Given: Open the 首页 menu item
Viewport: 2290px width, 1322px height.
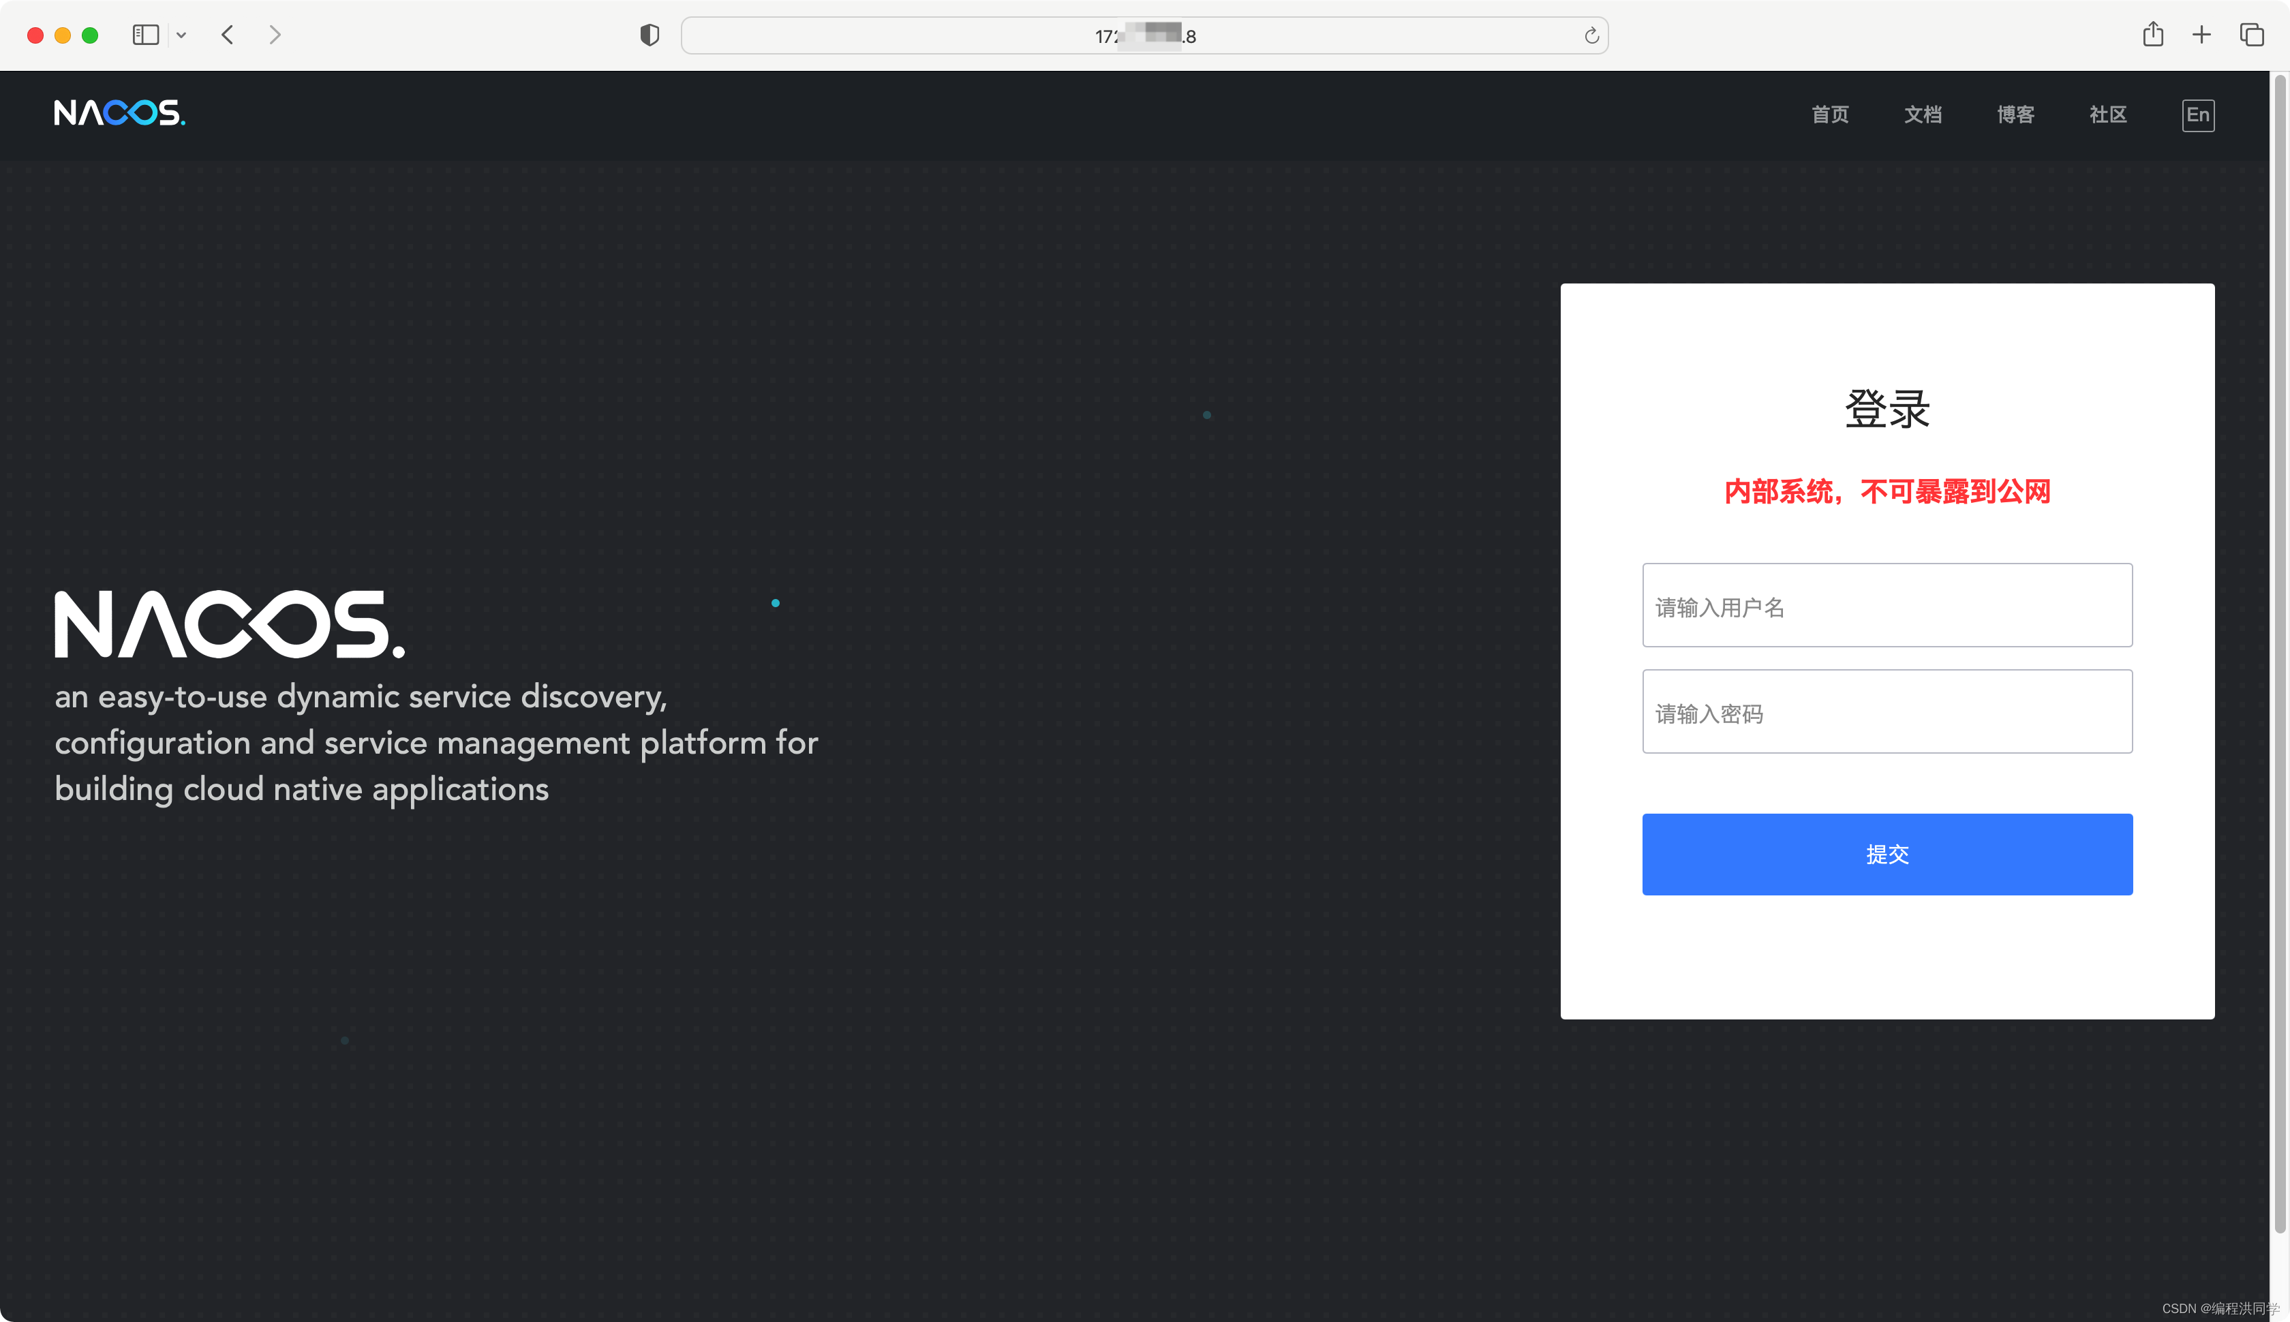Looking at the screenshot, I should point(1830,115).
